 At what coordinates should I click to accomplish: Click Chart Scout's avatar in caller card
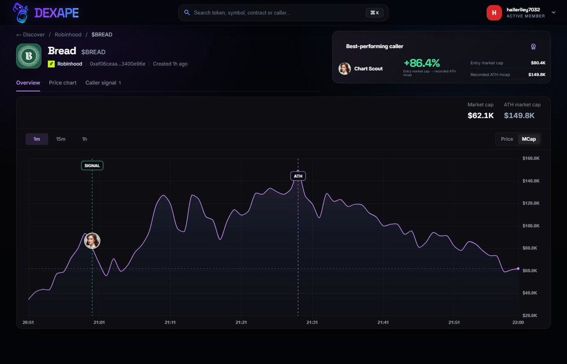coord(345,68)
